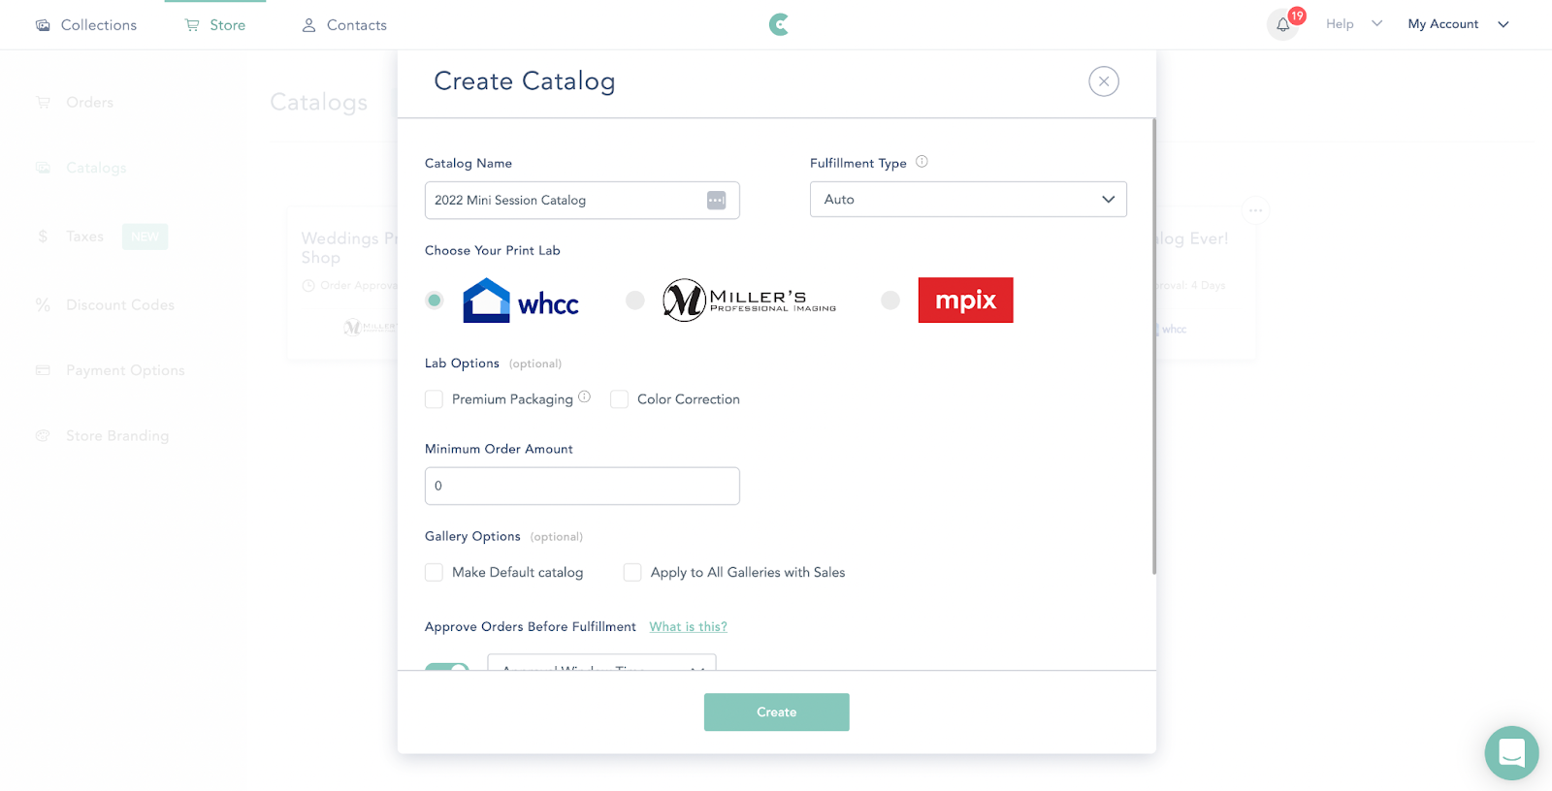Viewport: 1552px width, 791px height.
Task: Go to the Collections tab
Action: click(x=86, y=25)
